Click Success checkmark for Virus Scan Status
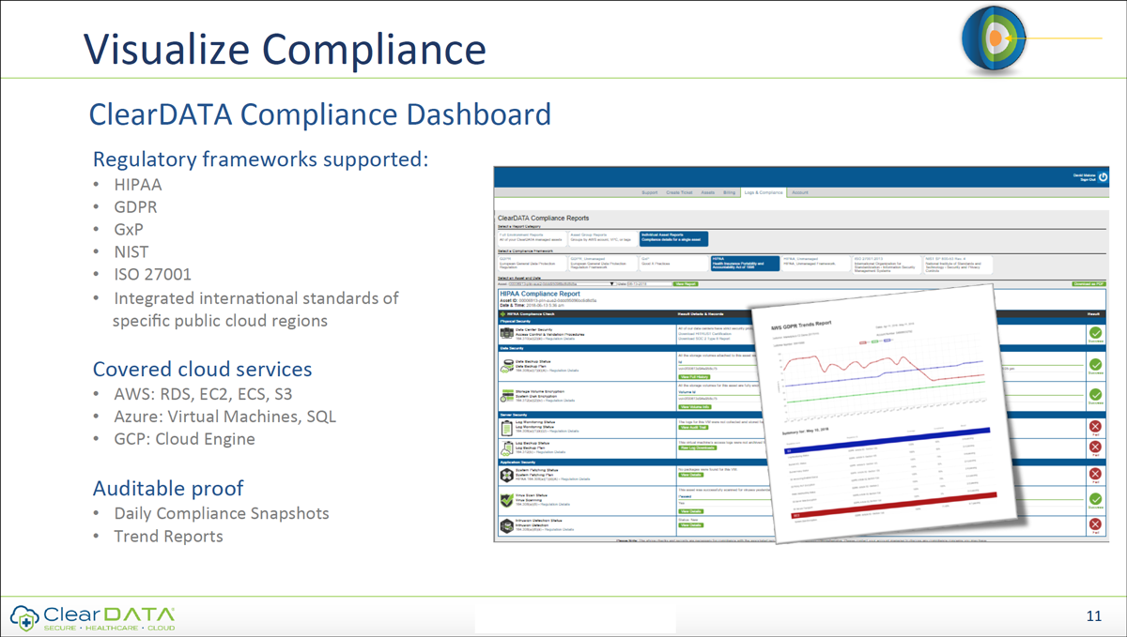Screen dimensions: 1127x637 (x=1095, y=499)
